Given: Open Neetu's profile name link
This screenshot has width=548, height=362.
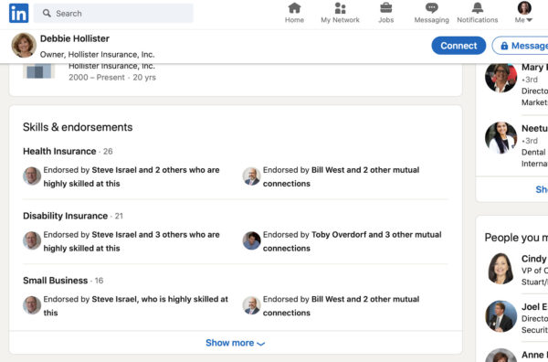Looking at the screenshot, I should [534, 128].
